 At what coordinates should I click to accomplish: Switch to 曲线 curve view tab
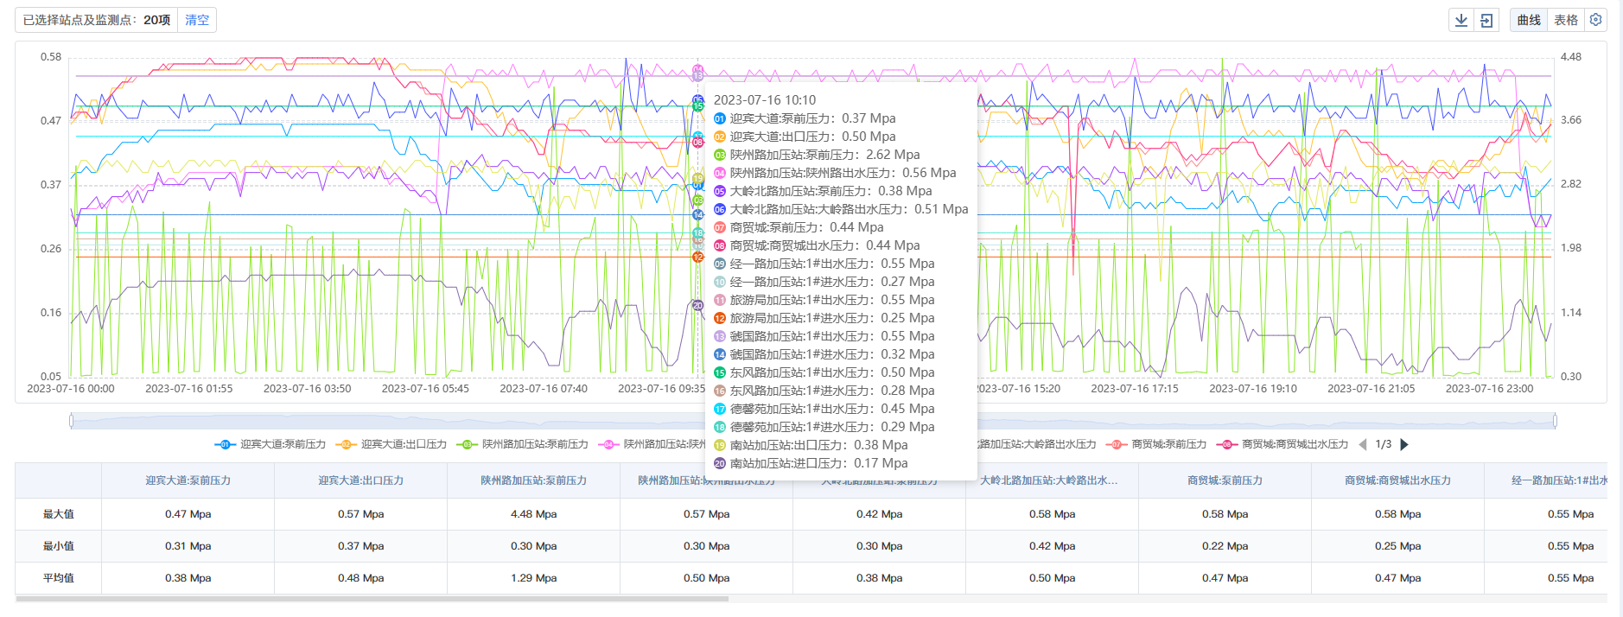pyautogui.click(x=1529, y=20)
